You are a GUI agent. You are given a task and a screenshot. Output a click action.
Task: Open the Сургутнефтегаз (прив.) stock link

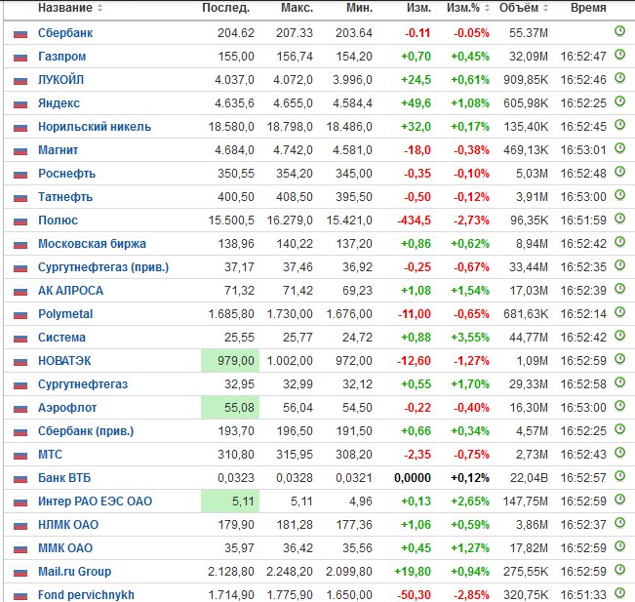(x=103, y=267)
